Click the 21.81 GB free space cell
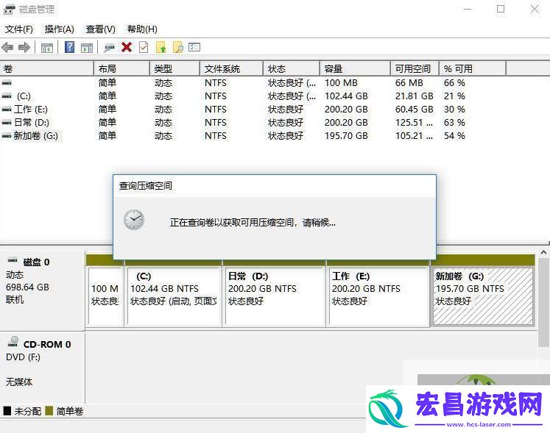 tap(415, 96)
